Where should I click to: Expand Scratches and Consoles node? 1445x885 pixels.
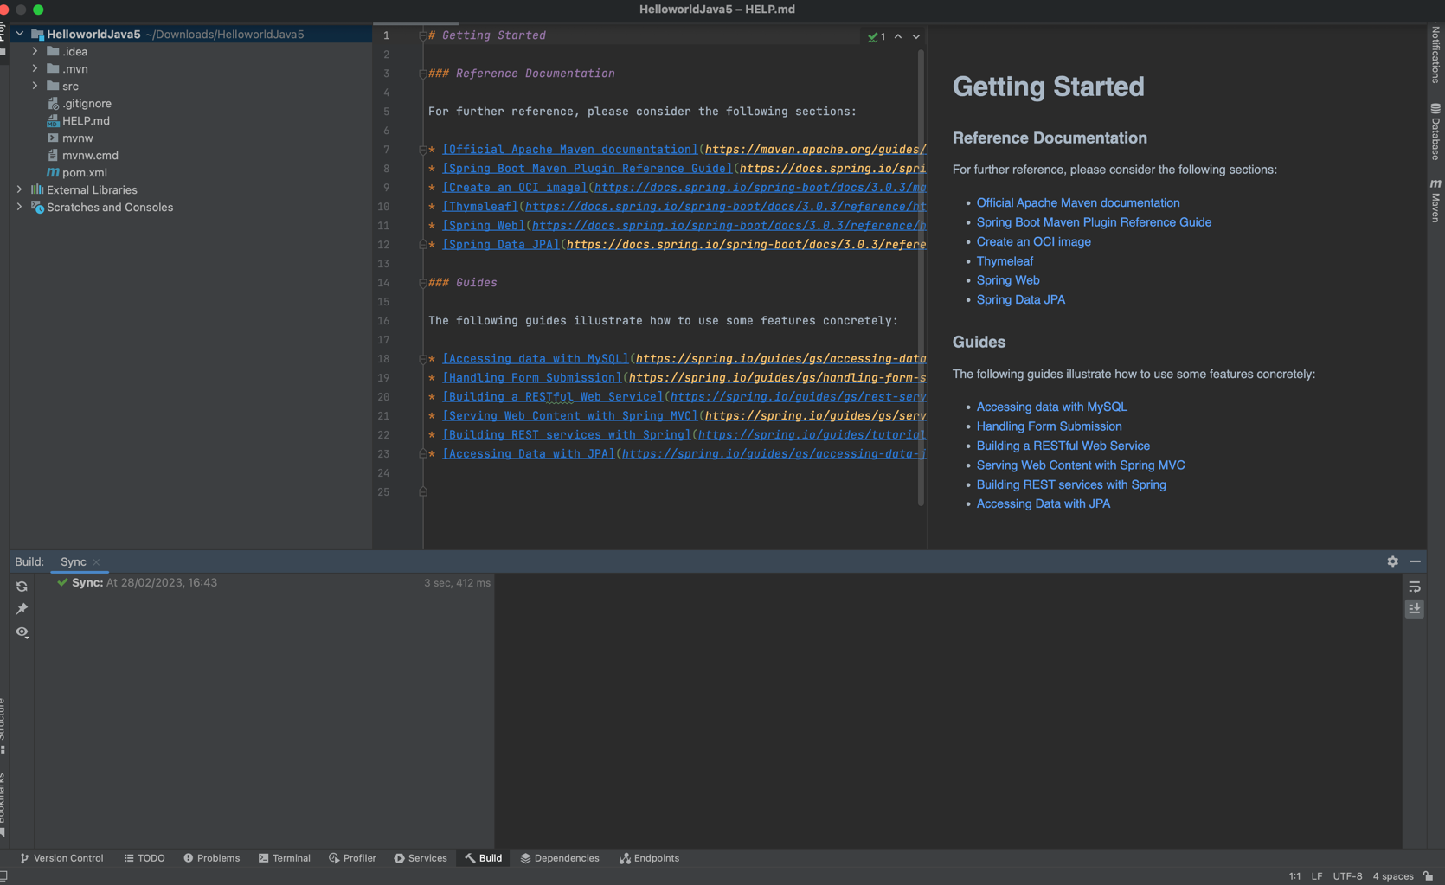pyautogui.click(x=19, y=207)
